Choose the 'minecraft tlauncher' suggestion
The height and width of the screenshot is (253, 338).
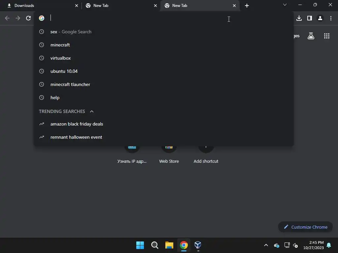[164, 85]
